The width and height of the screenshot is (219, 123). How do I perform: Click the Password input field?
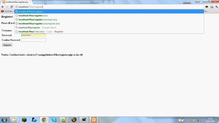coord(34,35)
